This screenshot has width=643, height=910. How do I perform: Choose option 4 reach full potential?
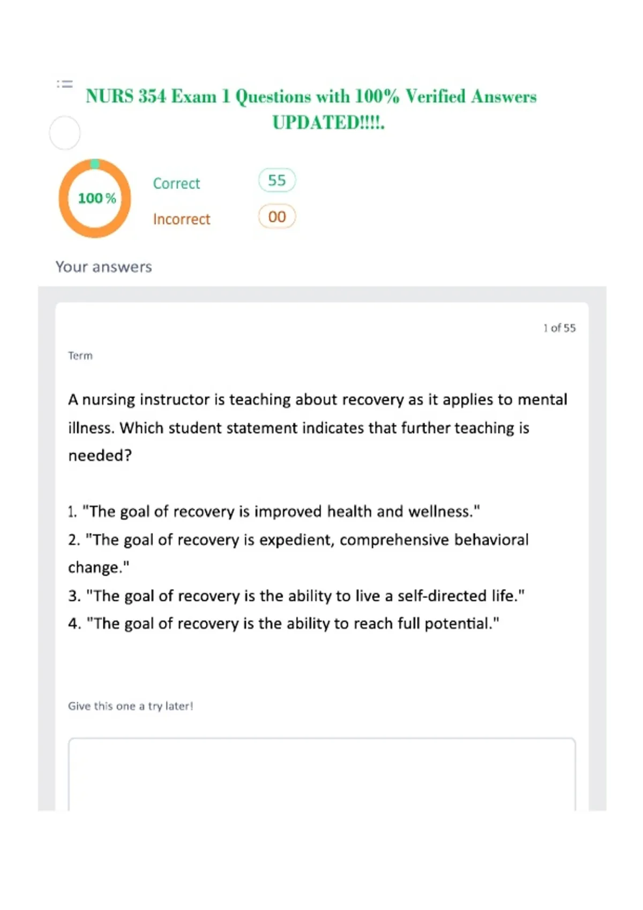[283, 624]
